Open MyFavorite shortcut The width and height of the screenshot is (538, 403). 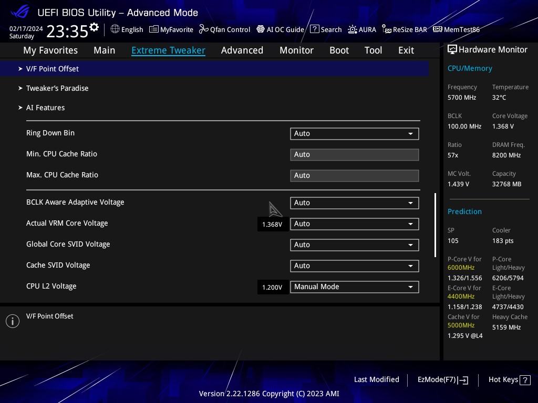[171, 29]
